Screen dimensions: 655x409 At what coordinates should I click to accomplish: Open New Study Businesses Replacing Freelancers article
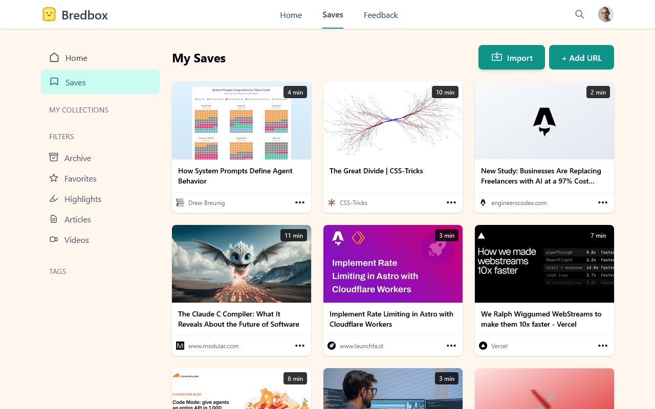[541, 176]
